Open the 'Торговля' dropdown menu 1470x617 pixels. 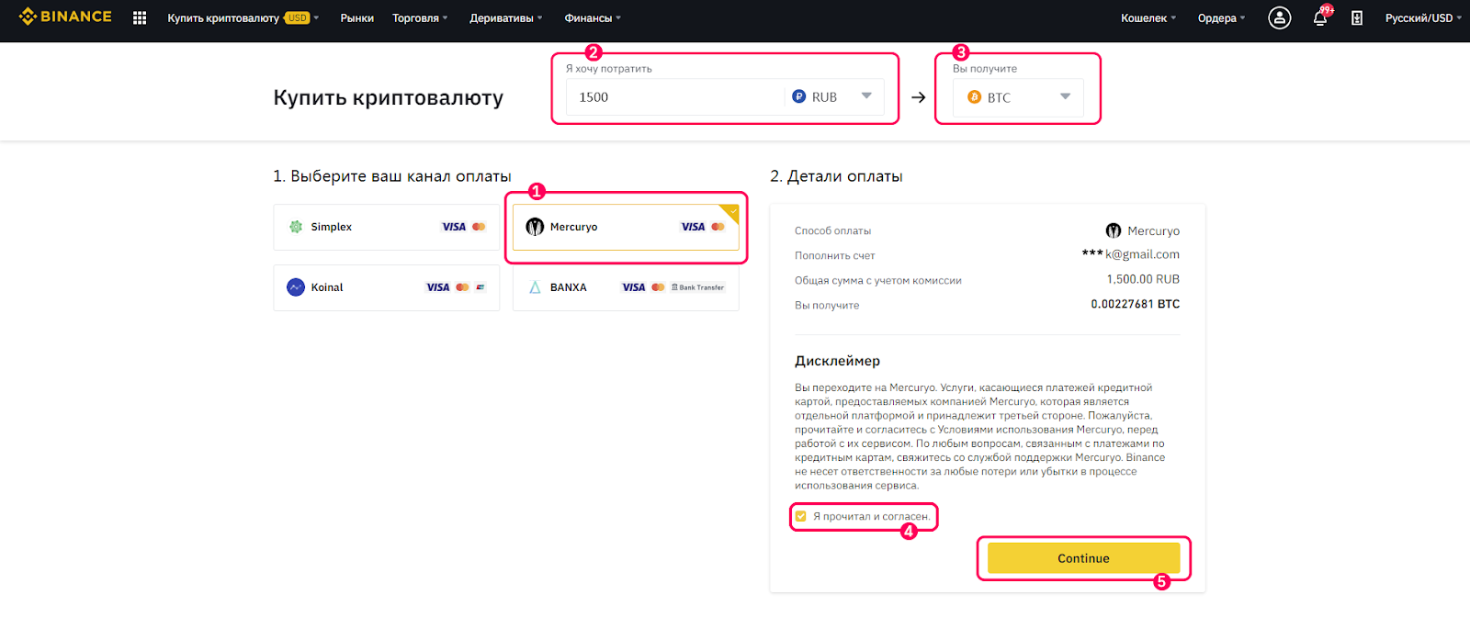coord(420,17)
